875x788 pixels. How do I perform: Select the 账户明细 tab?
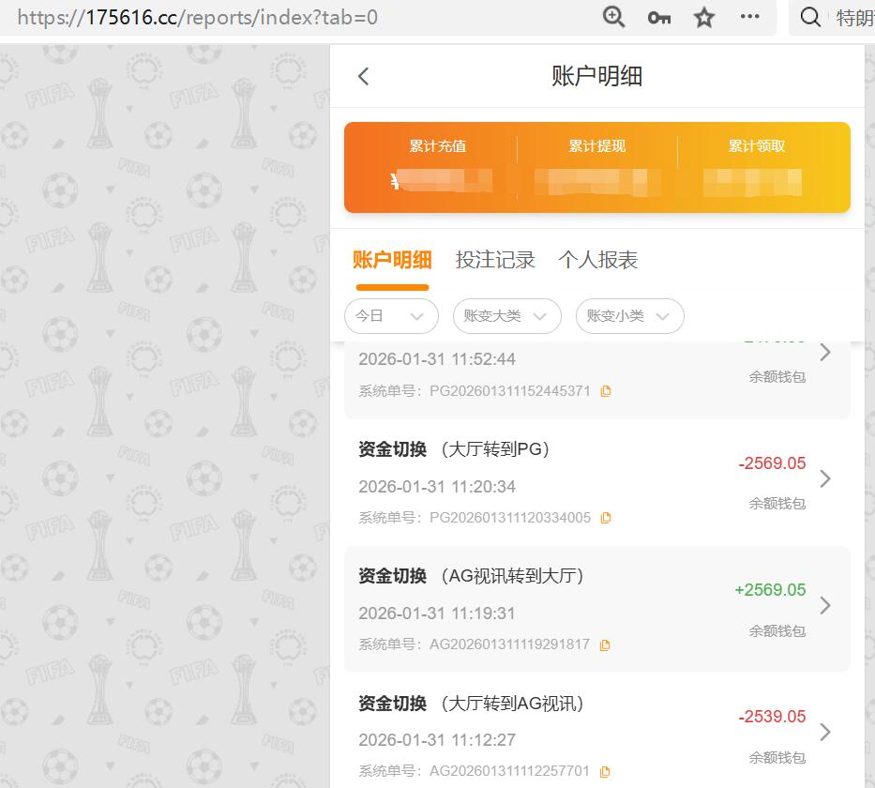click(392, 260)
